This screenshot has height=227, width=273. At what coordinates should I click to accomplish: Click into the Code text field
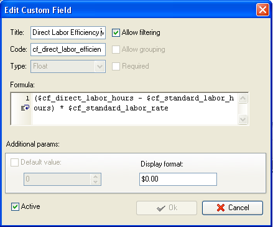coord(68,49)
